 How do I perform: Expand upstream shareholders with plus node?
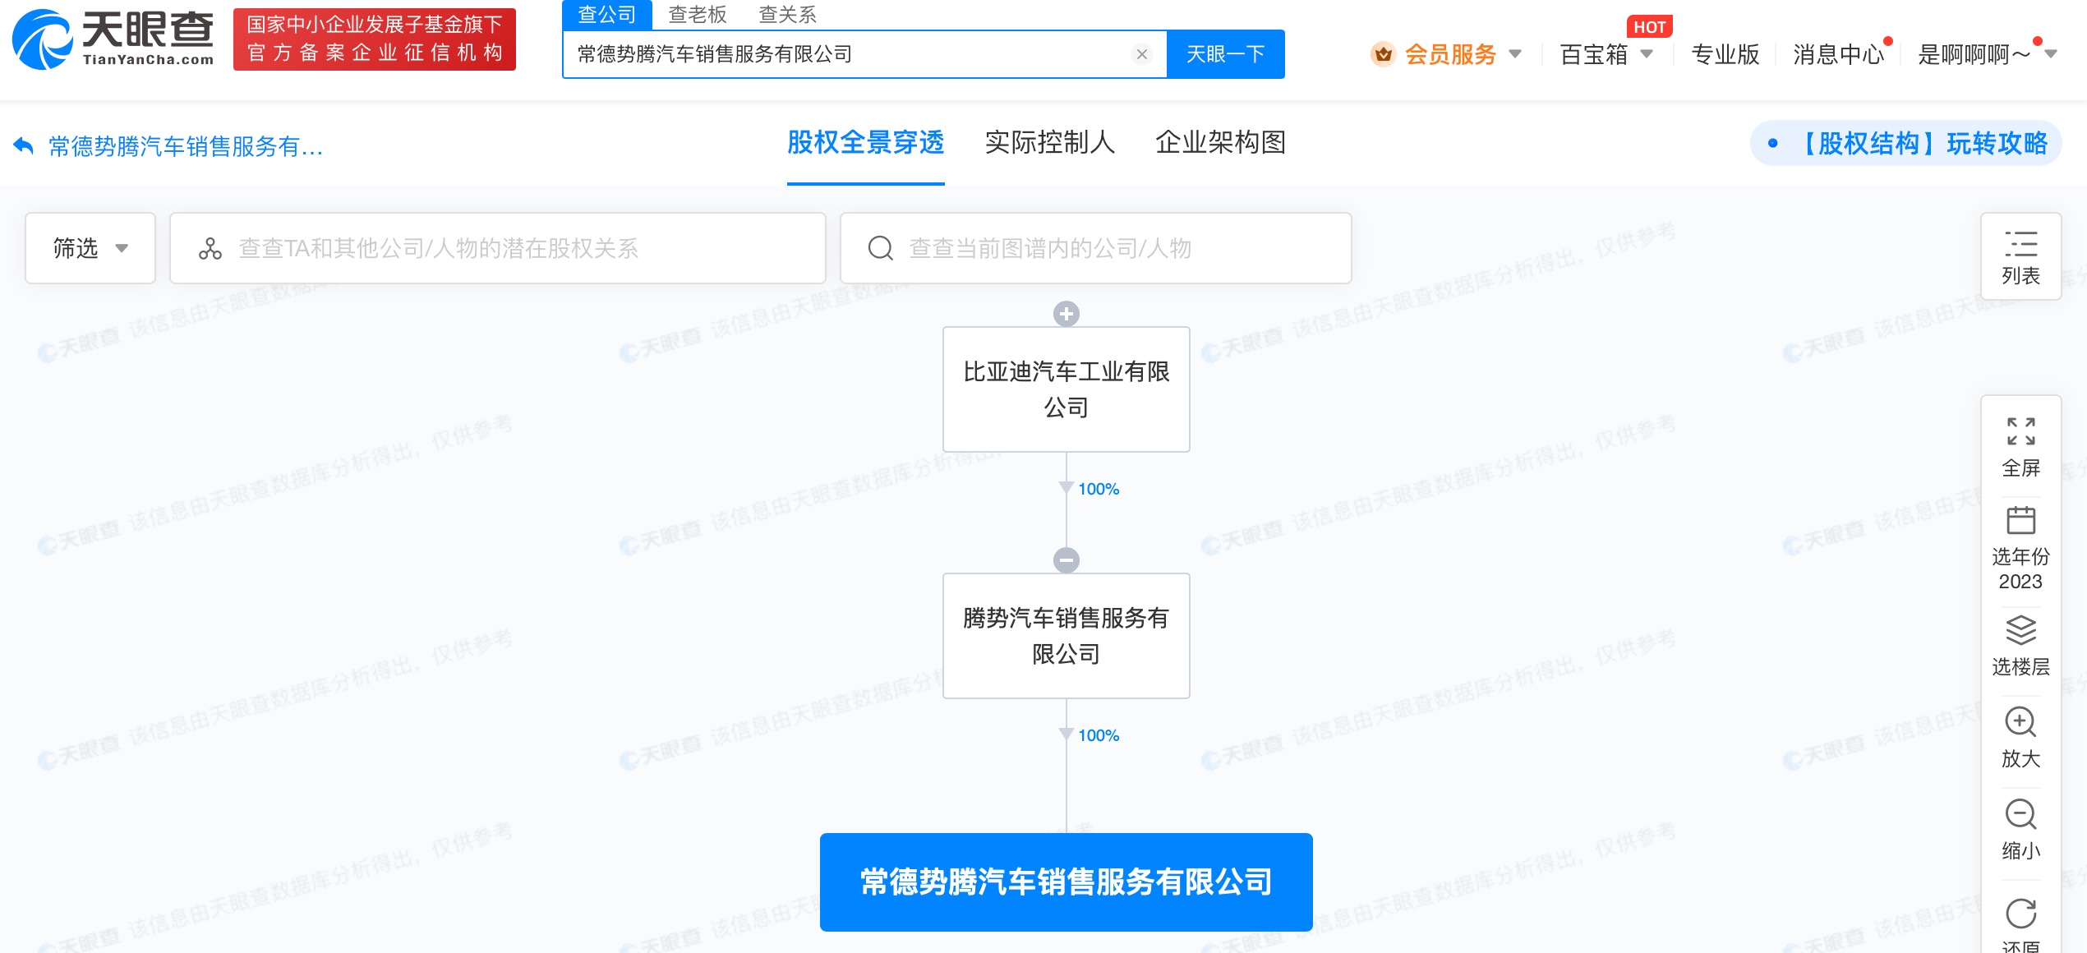coord(1066,314)
